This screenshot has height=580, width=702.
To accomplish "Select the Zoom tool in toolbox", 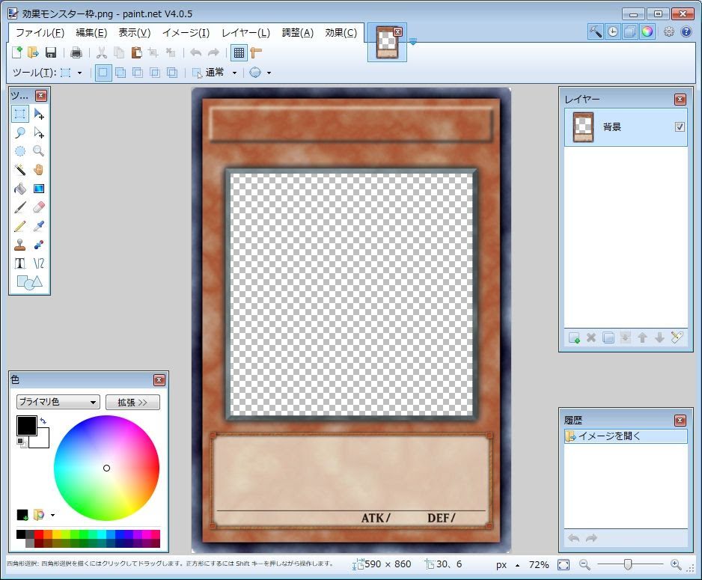I will click(39, 151).
